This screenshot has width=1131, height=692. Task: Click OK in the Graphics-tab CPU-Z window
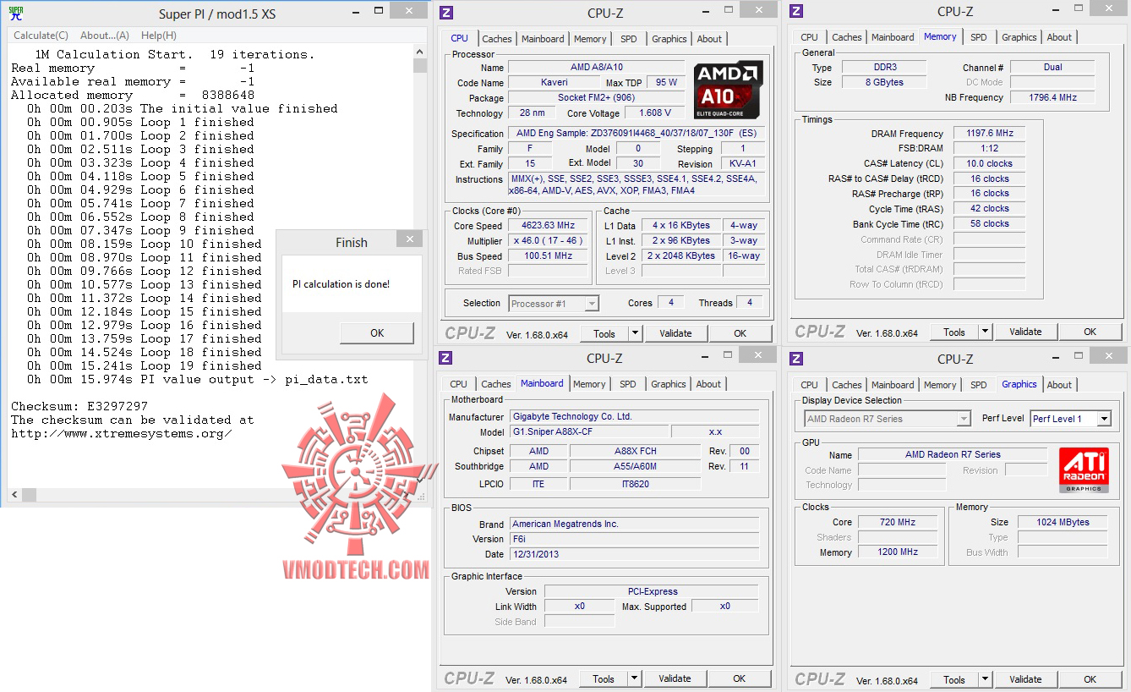click(1090, 679)
